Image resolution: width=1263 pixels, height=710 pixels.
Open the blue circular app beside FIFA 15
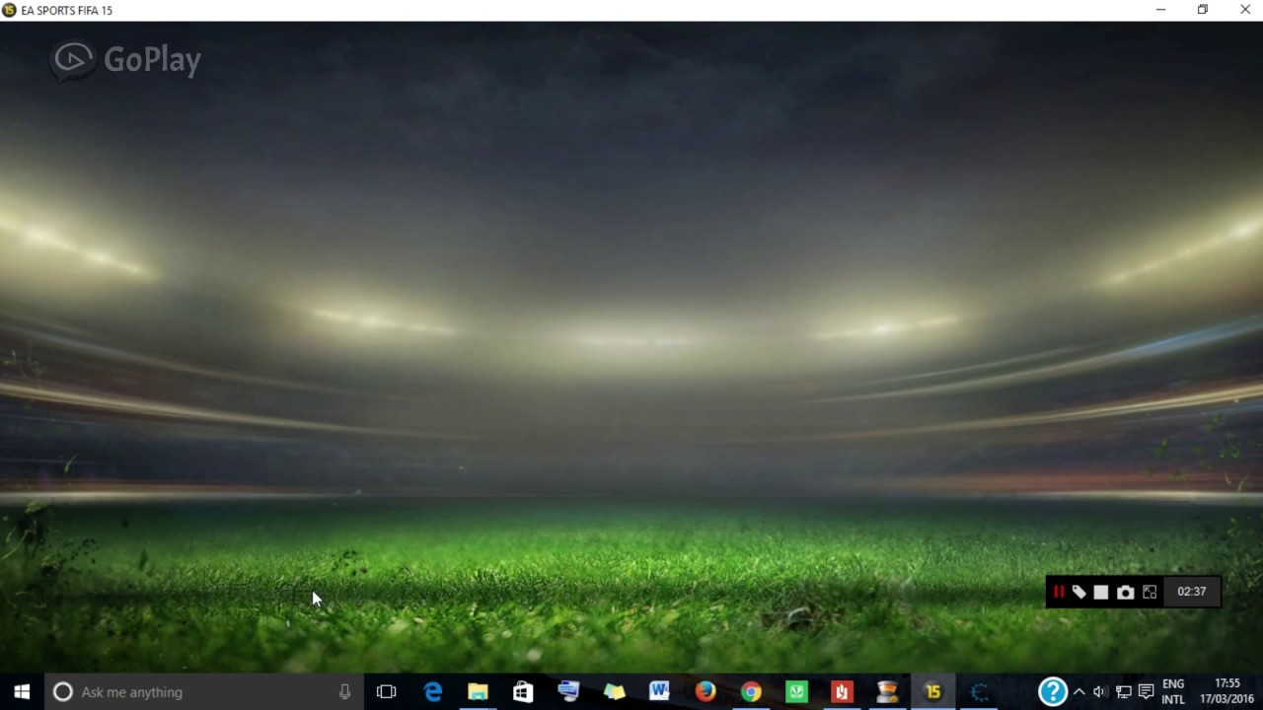[979, 692]
